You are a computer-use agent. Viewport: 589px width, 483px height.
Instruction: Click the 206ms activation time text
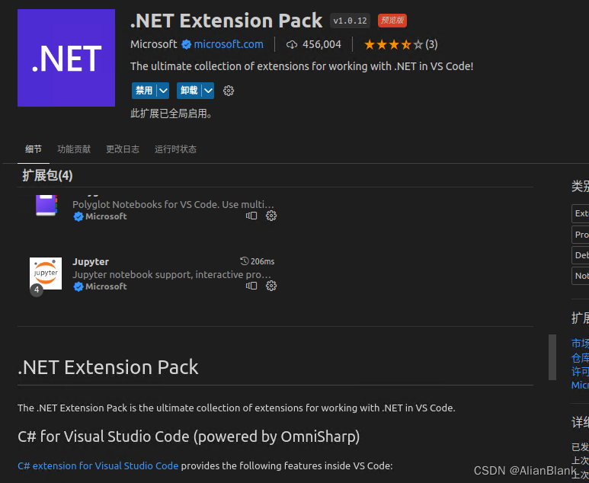263,261
